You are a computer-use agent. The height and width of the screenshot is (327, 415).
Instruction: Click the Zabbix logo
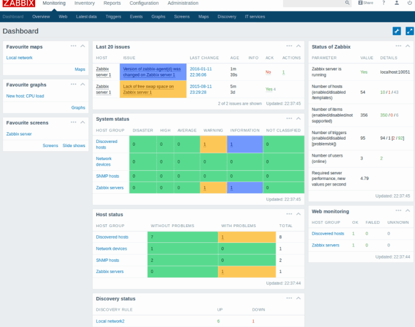tap(19, 3)
